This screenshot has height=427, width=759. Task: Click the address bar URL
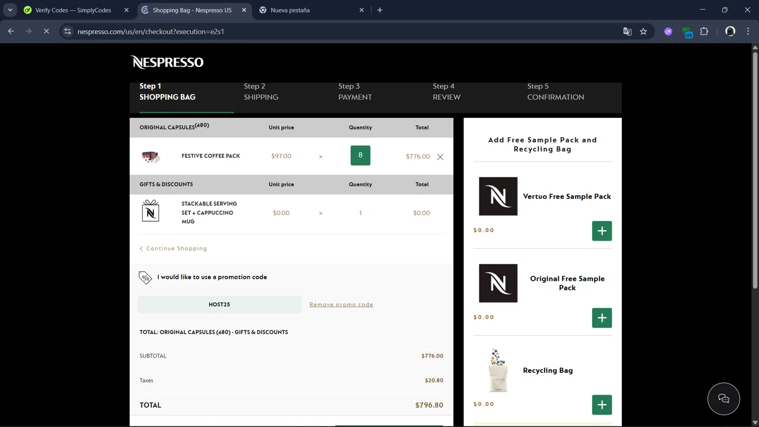(x=151, y=31)
